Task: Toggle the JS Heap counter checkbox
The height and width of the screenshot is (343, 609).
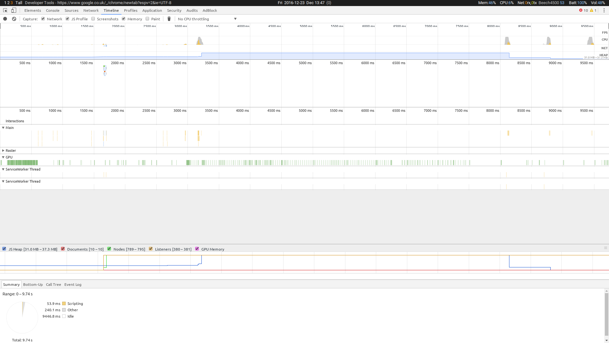Action: [x=4, y=249]
